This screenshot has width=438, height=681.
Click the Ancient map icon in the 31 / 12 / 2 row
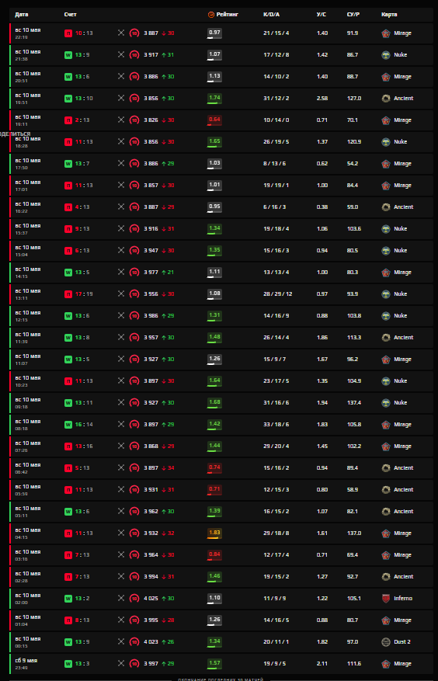pyautogui.click(x=385, y=98)
